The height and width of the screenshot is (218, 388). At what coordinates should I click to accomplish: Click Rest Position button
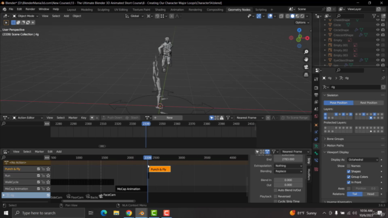(369, 102)
